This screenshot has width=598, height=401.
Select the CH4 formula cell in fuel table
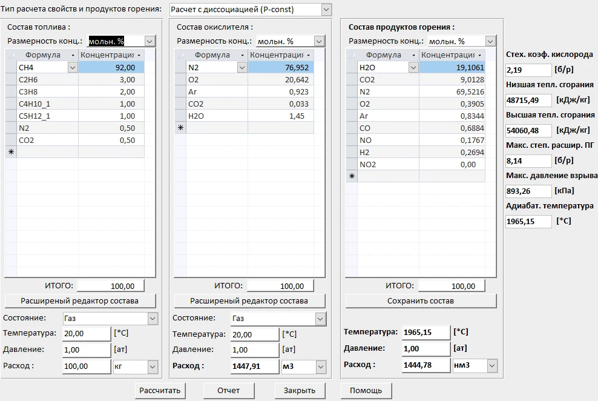pos(42,68)
